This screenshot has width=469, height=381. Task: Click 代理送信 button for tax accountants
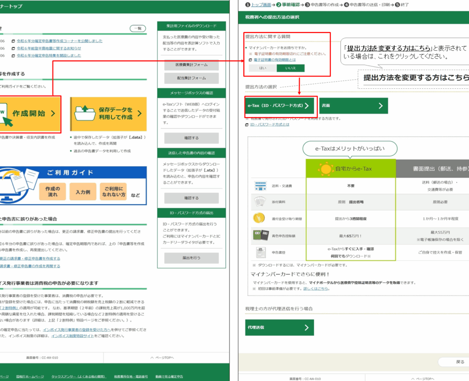coord(279,327)
